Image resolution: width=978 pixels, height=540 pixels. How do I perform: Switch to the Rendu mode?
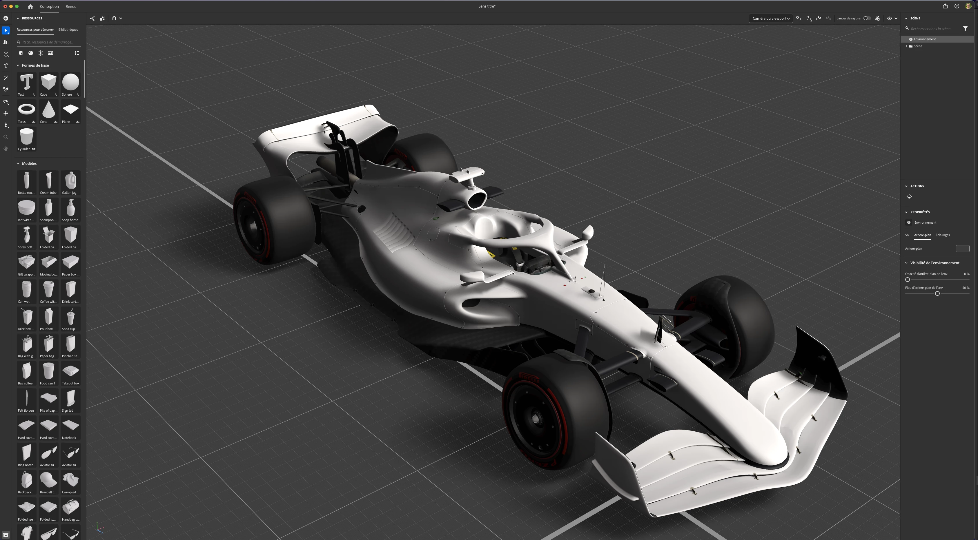tap(71, 6)
